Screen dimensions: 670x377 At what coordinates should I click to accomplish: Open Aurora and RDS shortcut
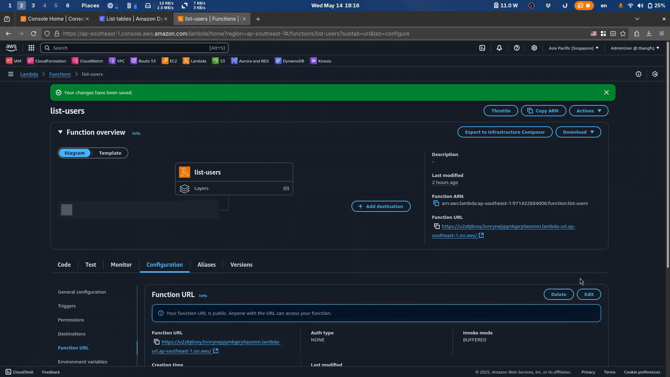250,61
